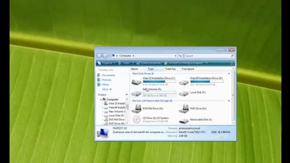Screen dimensions: 290x163
Task: Open the Views dropdown arrow
Action: coord(133,63)
